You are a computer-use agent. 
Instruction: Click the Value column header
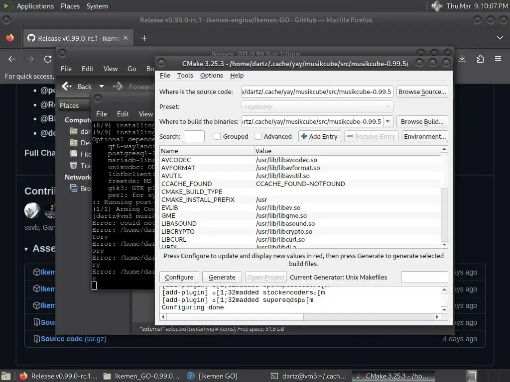tap(347, 151)
